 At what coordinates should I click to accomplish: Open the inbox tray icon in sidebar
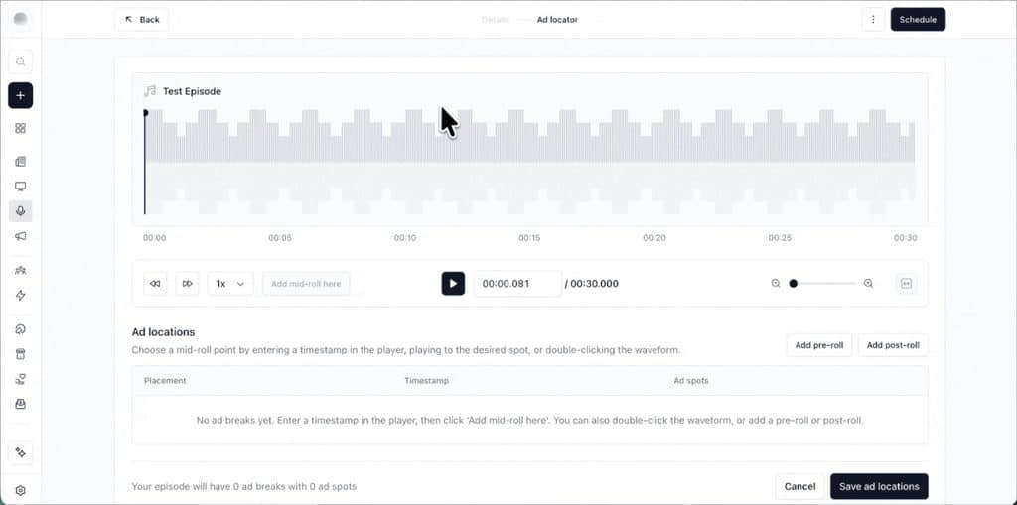point(20,404)
